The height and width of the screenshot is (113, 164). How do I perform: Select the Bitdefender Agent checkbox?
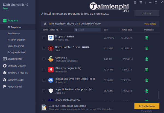click(44, 69)
